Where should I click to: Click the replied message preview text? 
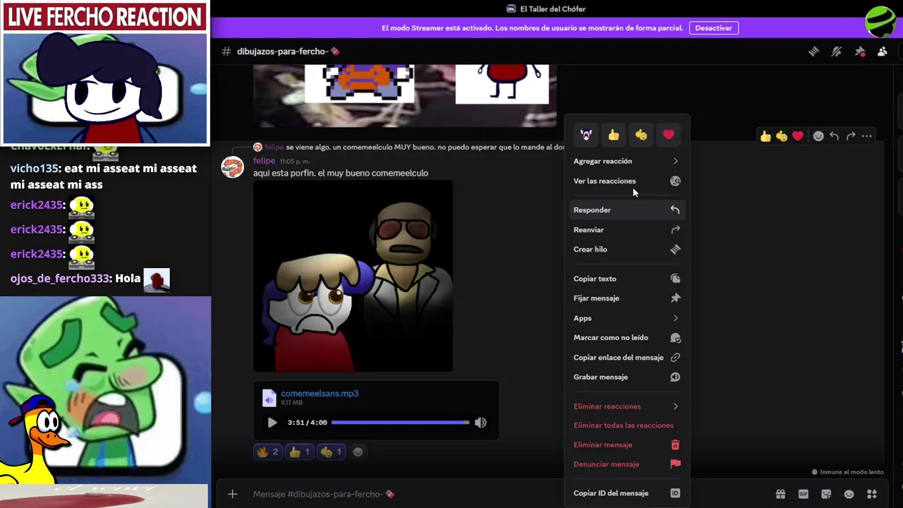pos(425,147)
